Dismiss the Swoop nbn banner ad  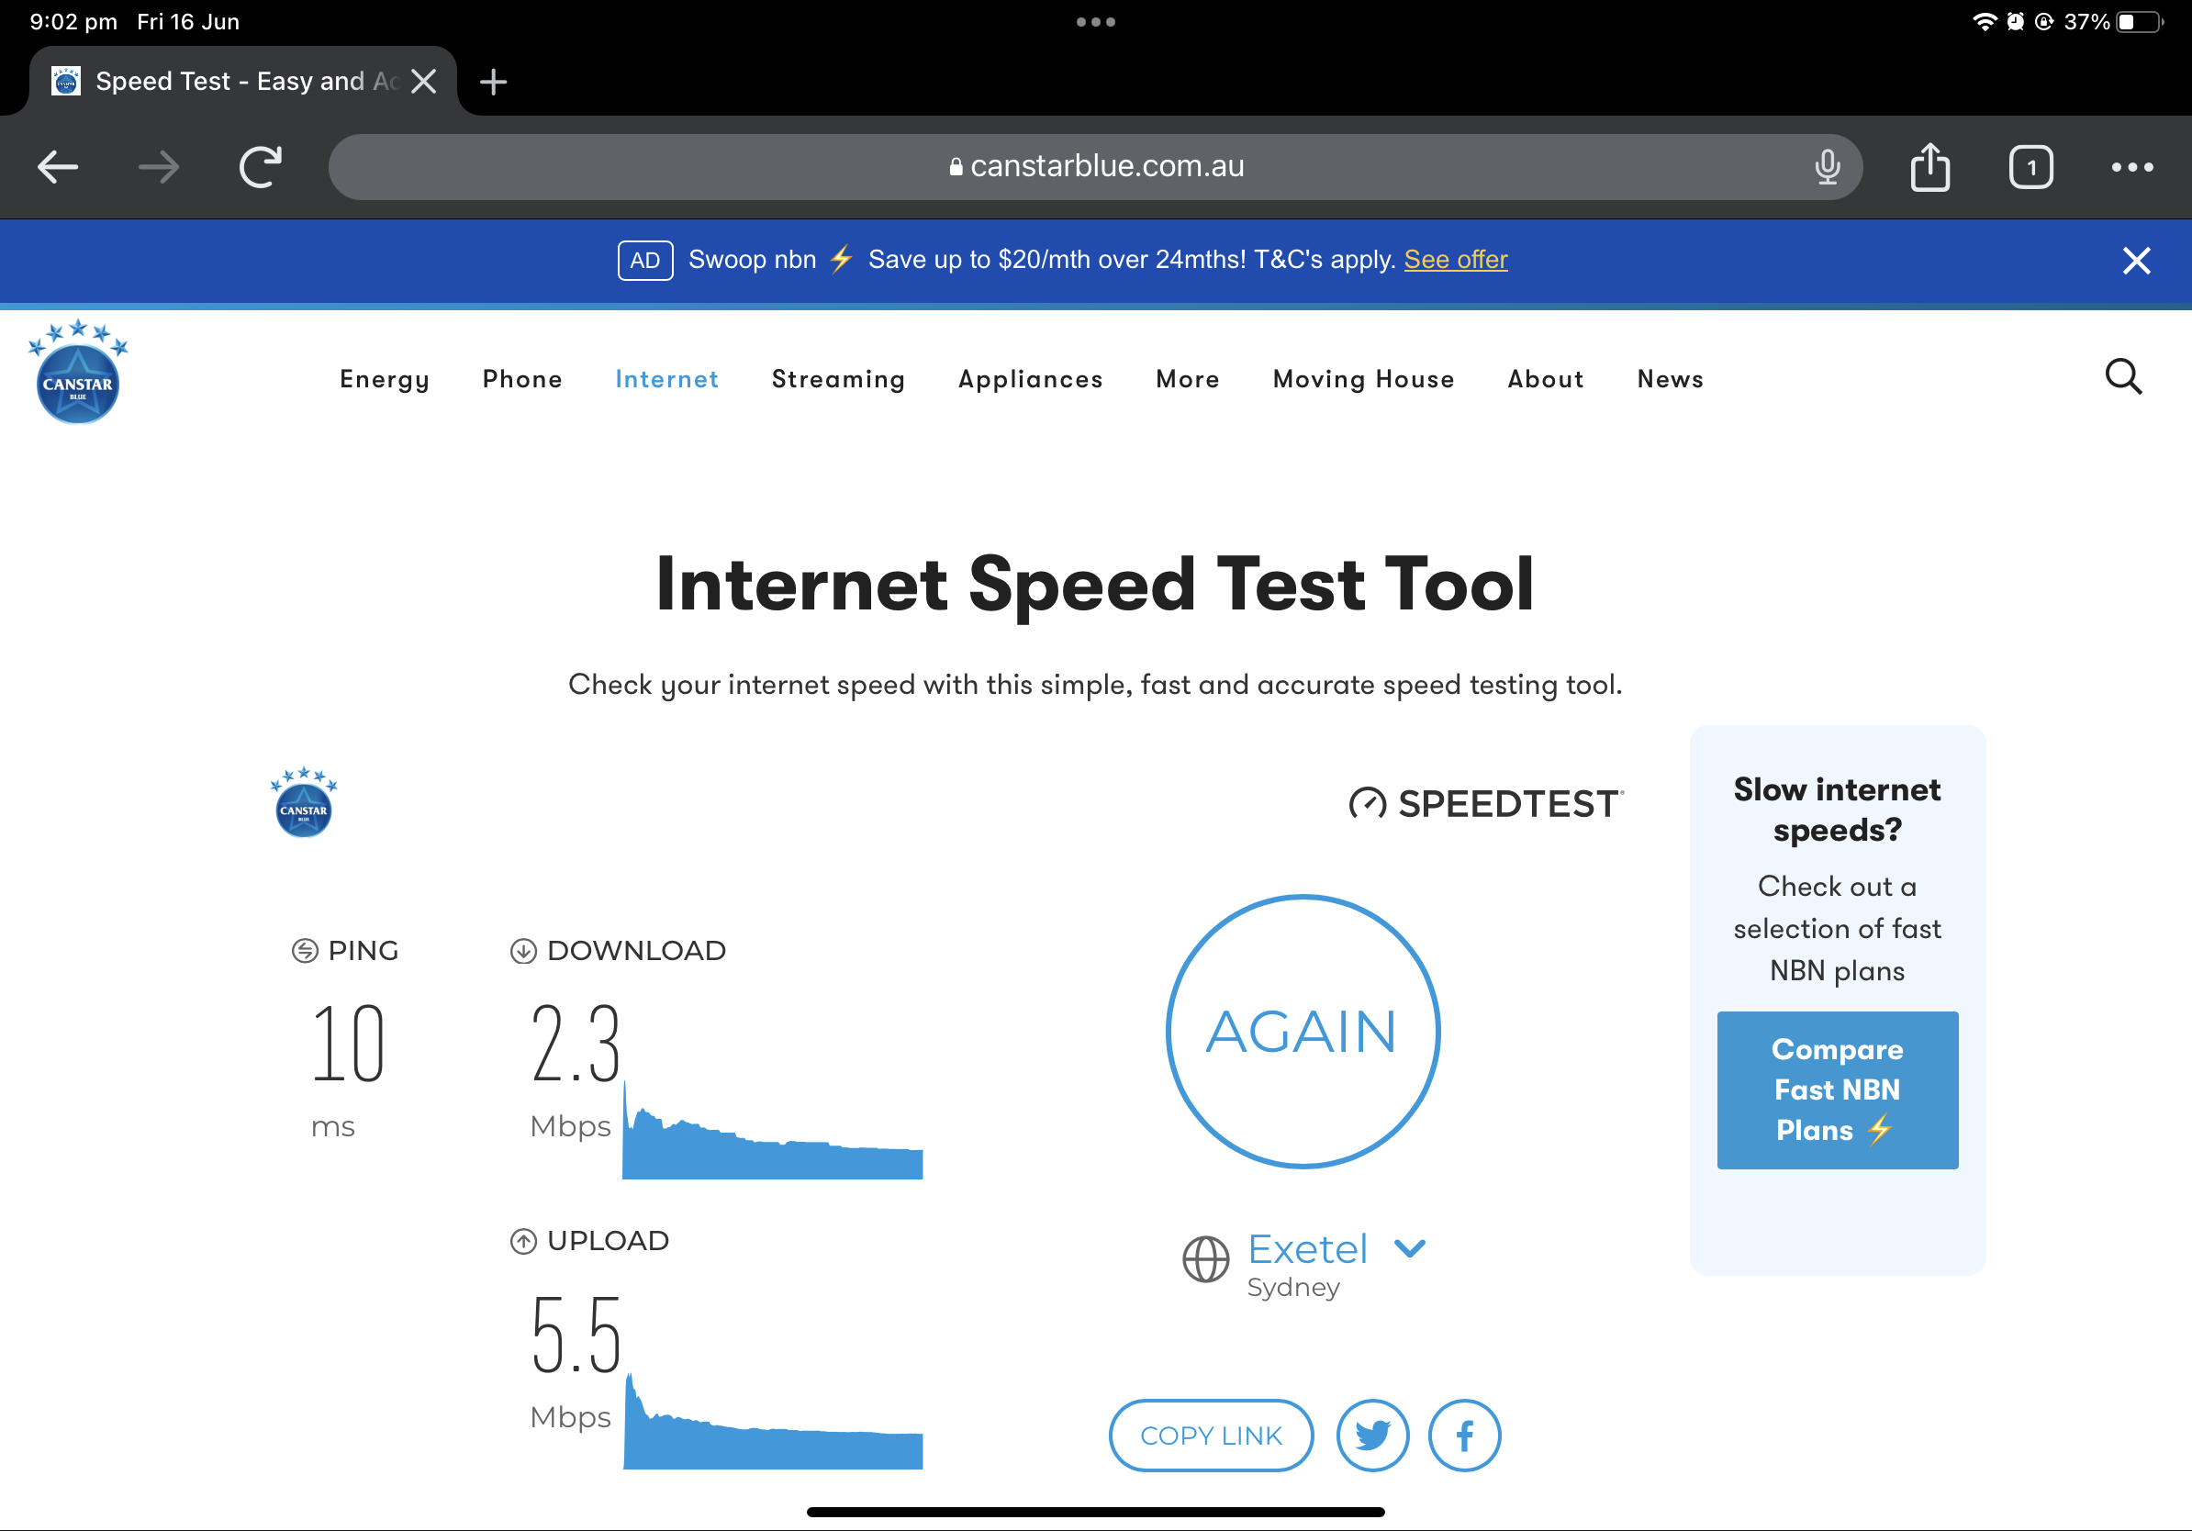click(2136, 260)
